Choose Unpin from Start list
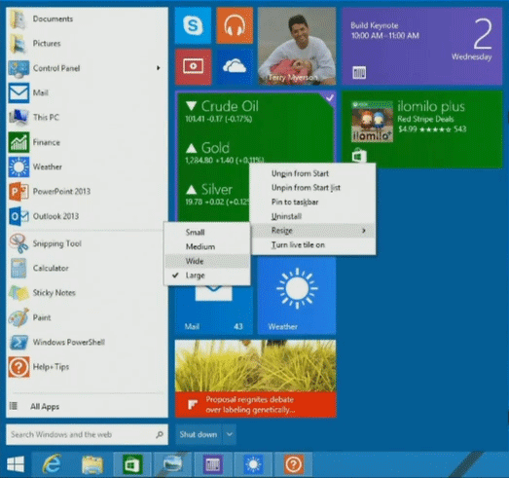 (x=313, y=188)
